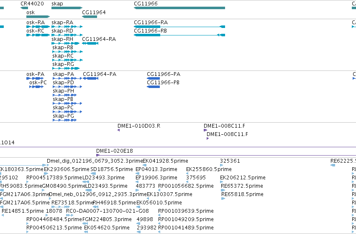Pick the skap-PG protein feature
Viewport: 356px width, 234px height.
(65, 120)
